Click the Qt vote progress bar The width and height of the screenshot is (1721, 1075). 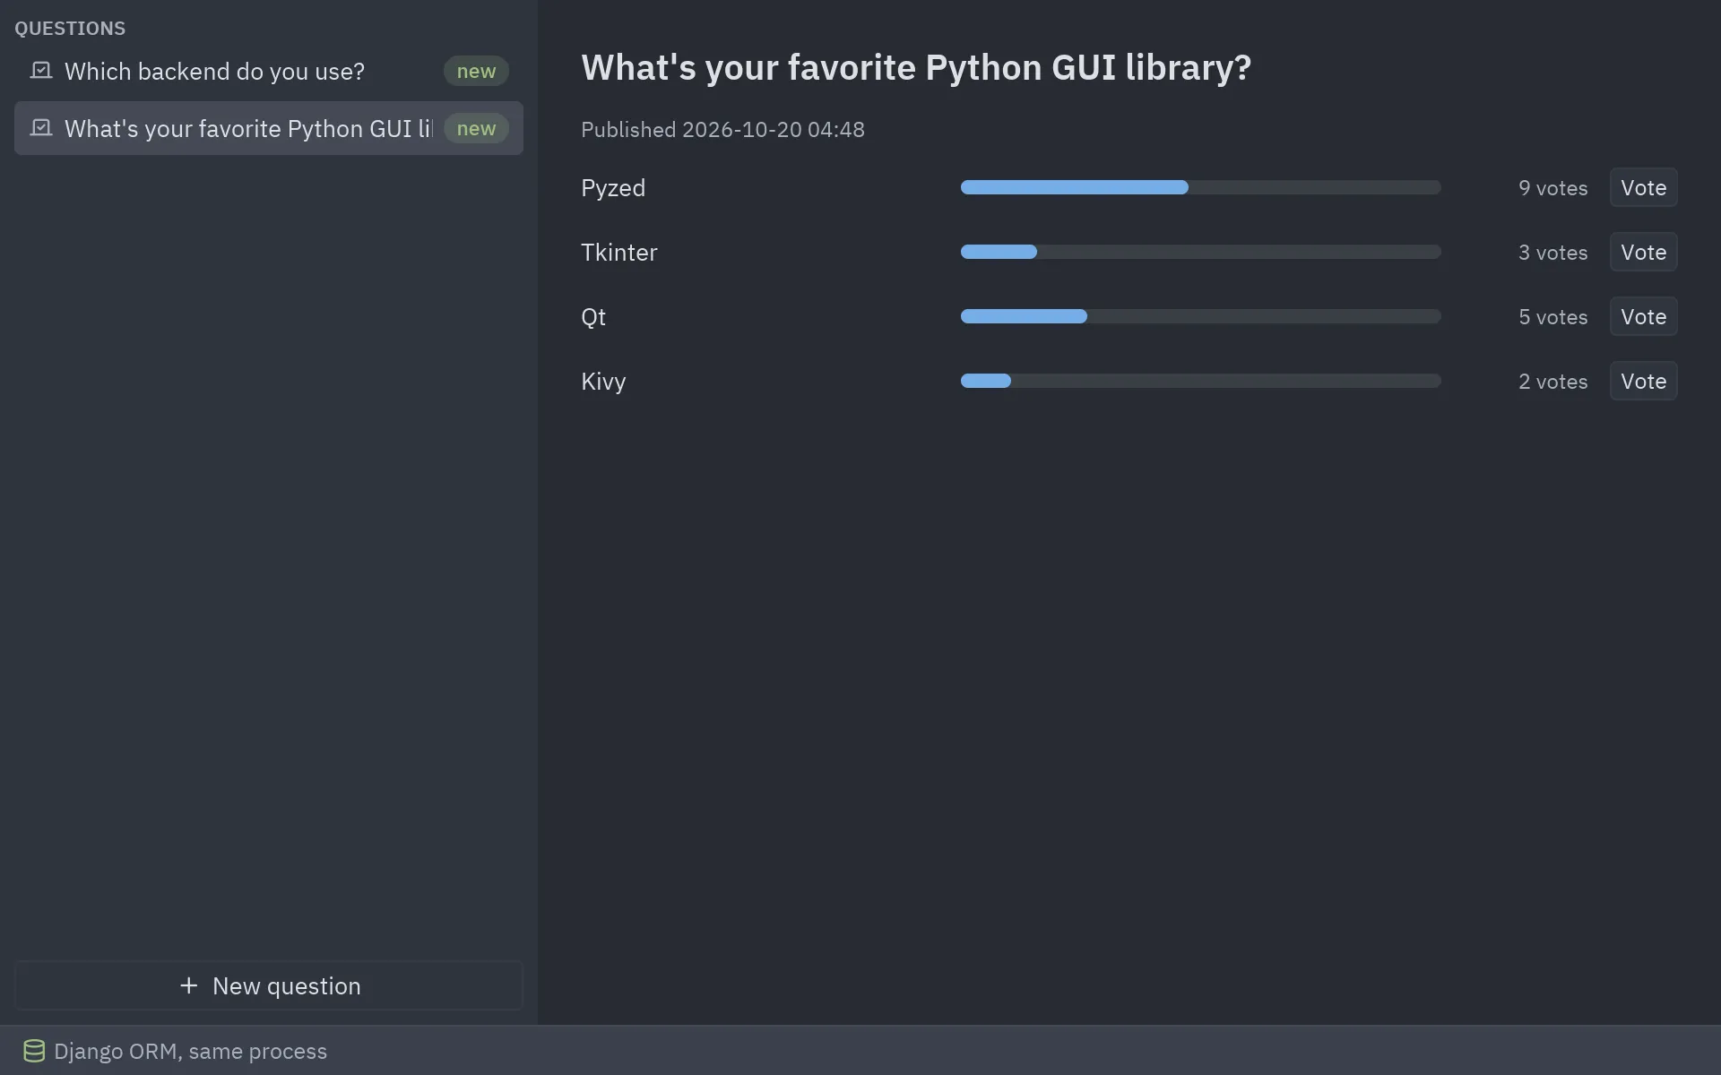point(1201,316)
